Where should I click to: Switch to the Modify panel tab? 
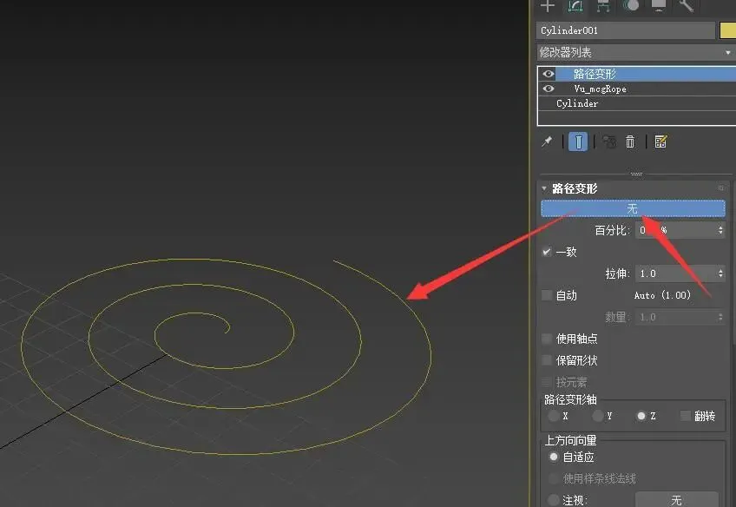click(x=575, y=5)
